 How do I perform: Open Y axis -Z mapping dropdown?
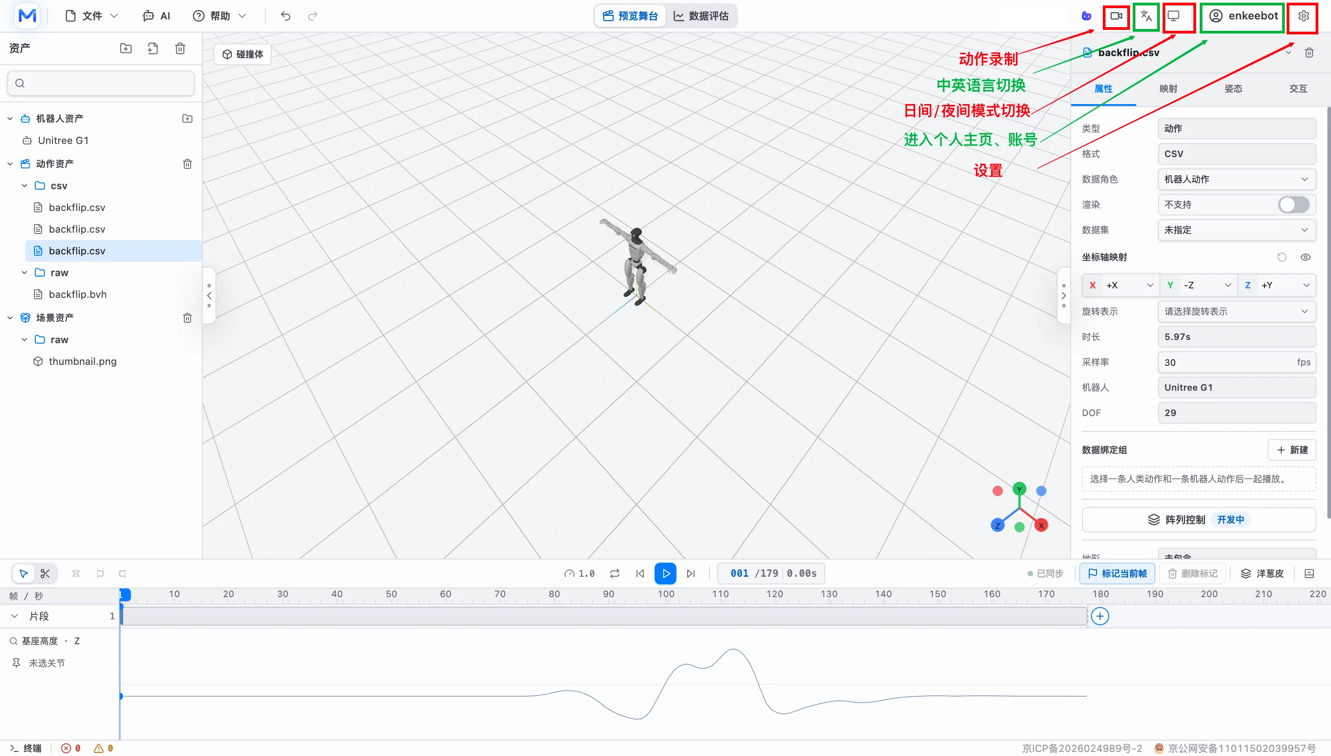pos(1199,285)
